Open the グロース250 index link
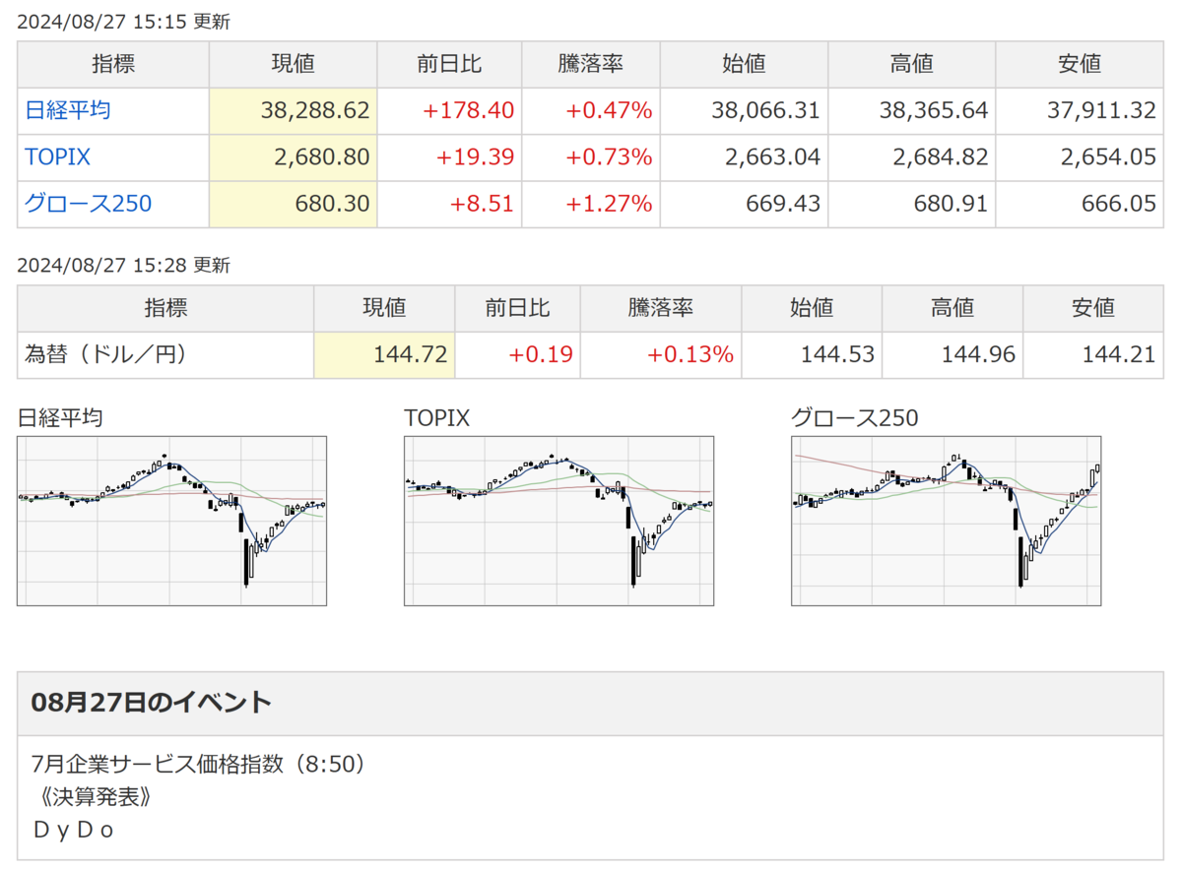Viewport: 1182px width, 869px height. (x=88, y=204)
